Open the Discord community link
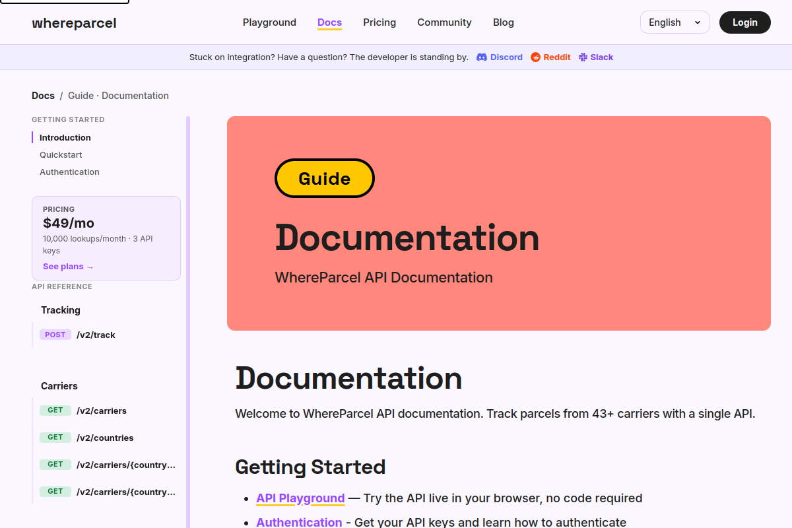The height and width of the screenshot is (528, 792). pos(500,57)
